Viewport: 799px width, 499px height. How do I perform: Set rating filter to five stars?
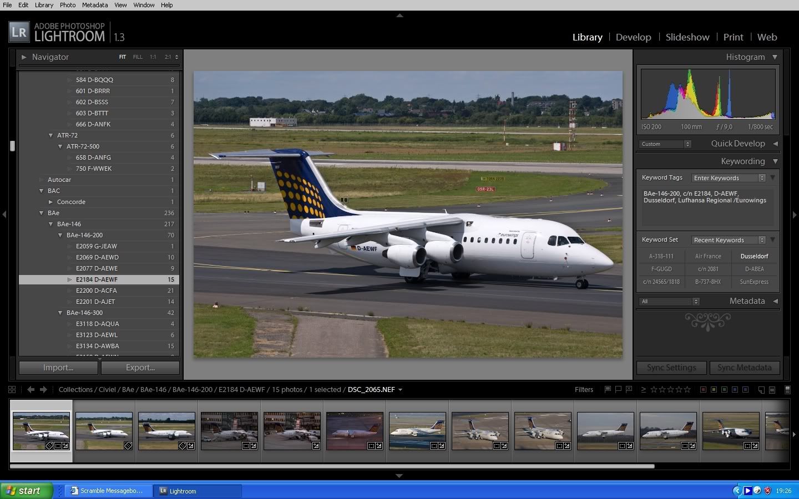687,390
